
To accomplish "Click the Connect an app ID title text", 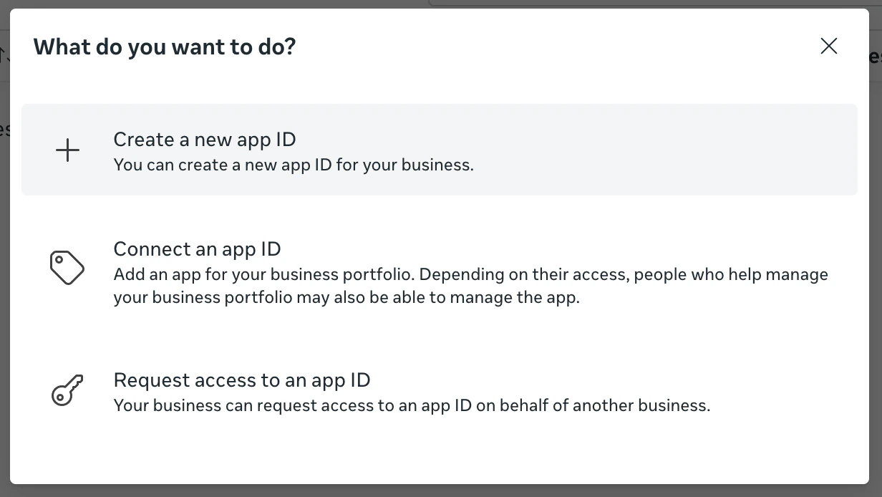I will tap(197, 248).
